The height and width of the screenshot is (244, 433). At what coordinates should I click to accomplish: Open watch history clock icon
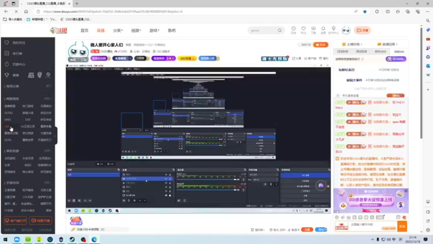click(x=293, y=30)
